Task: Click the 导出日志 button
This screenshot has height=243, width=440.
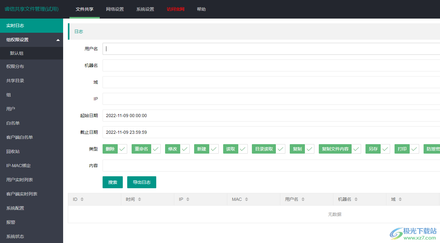Action: tap(142, 182)
